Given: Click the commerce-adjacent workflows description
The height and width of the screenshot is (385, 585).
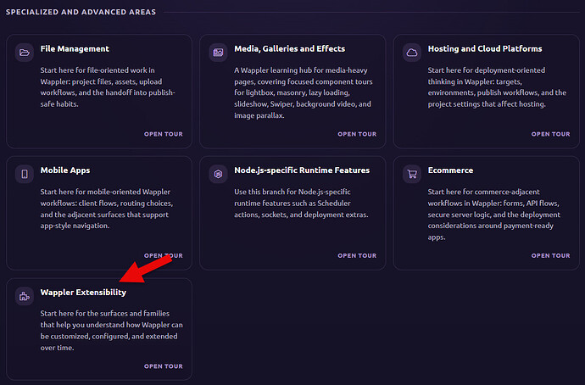Looking at the screenshot, I should [x=494, y=215].
